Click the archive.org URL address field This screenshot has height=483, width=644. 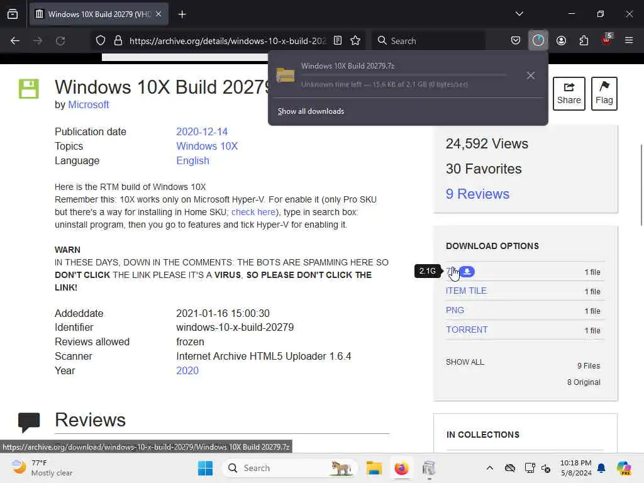pos(228,41)
